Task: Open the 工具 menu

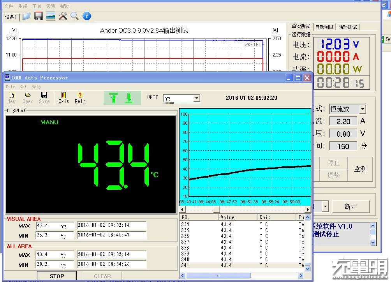Action: point(37,6)
